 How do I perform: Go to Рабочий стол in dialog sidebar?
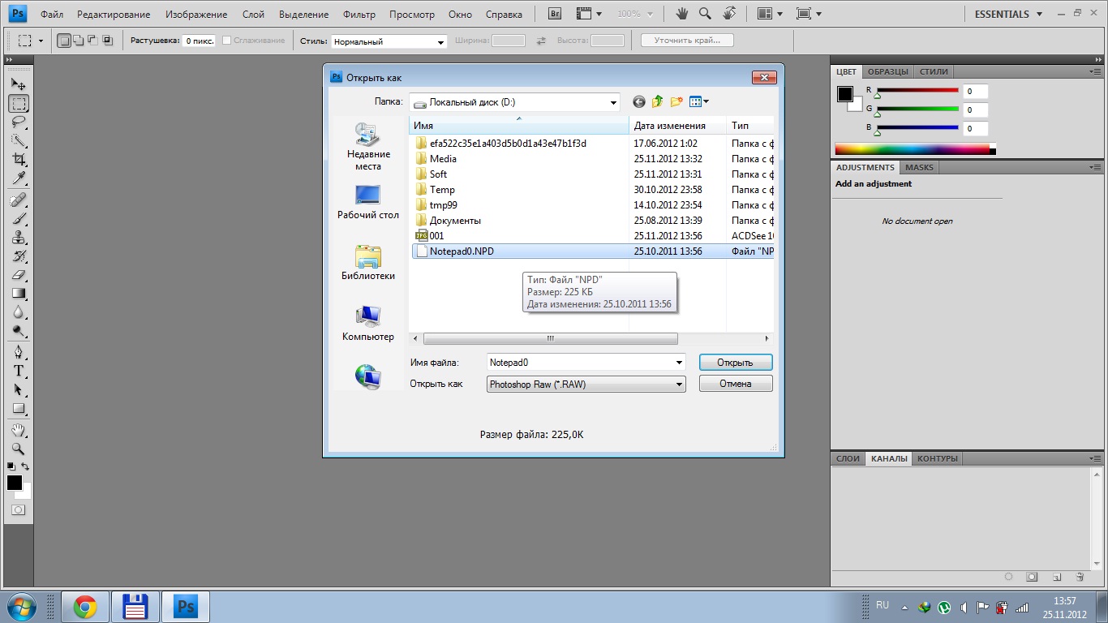pos(368,203)
